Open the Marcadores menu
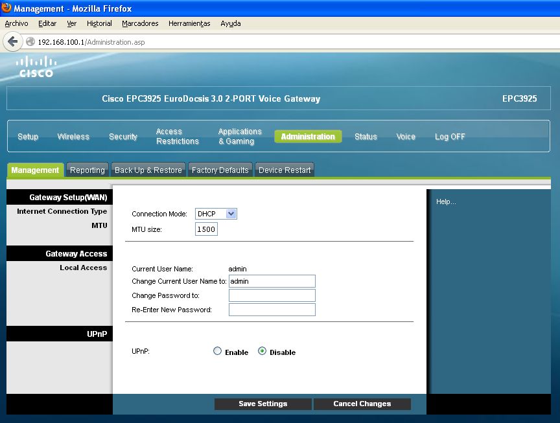560x423 pixels. 140,23
